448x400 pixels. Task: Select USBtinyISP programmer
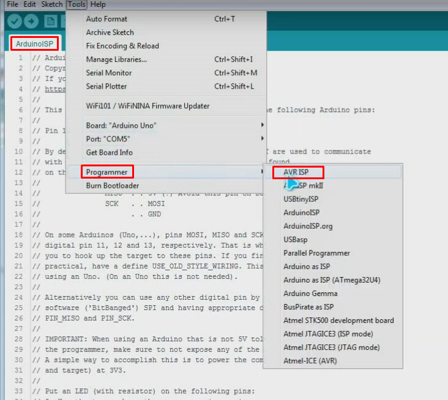pos(333,199)
